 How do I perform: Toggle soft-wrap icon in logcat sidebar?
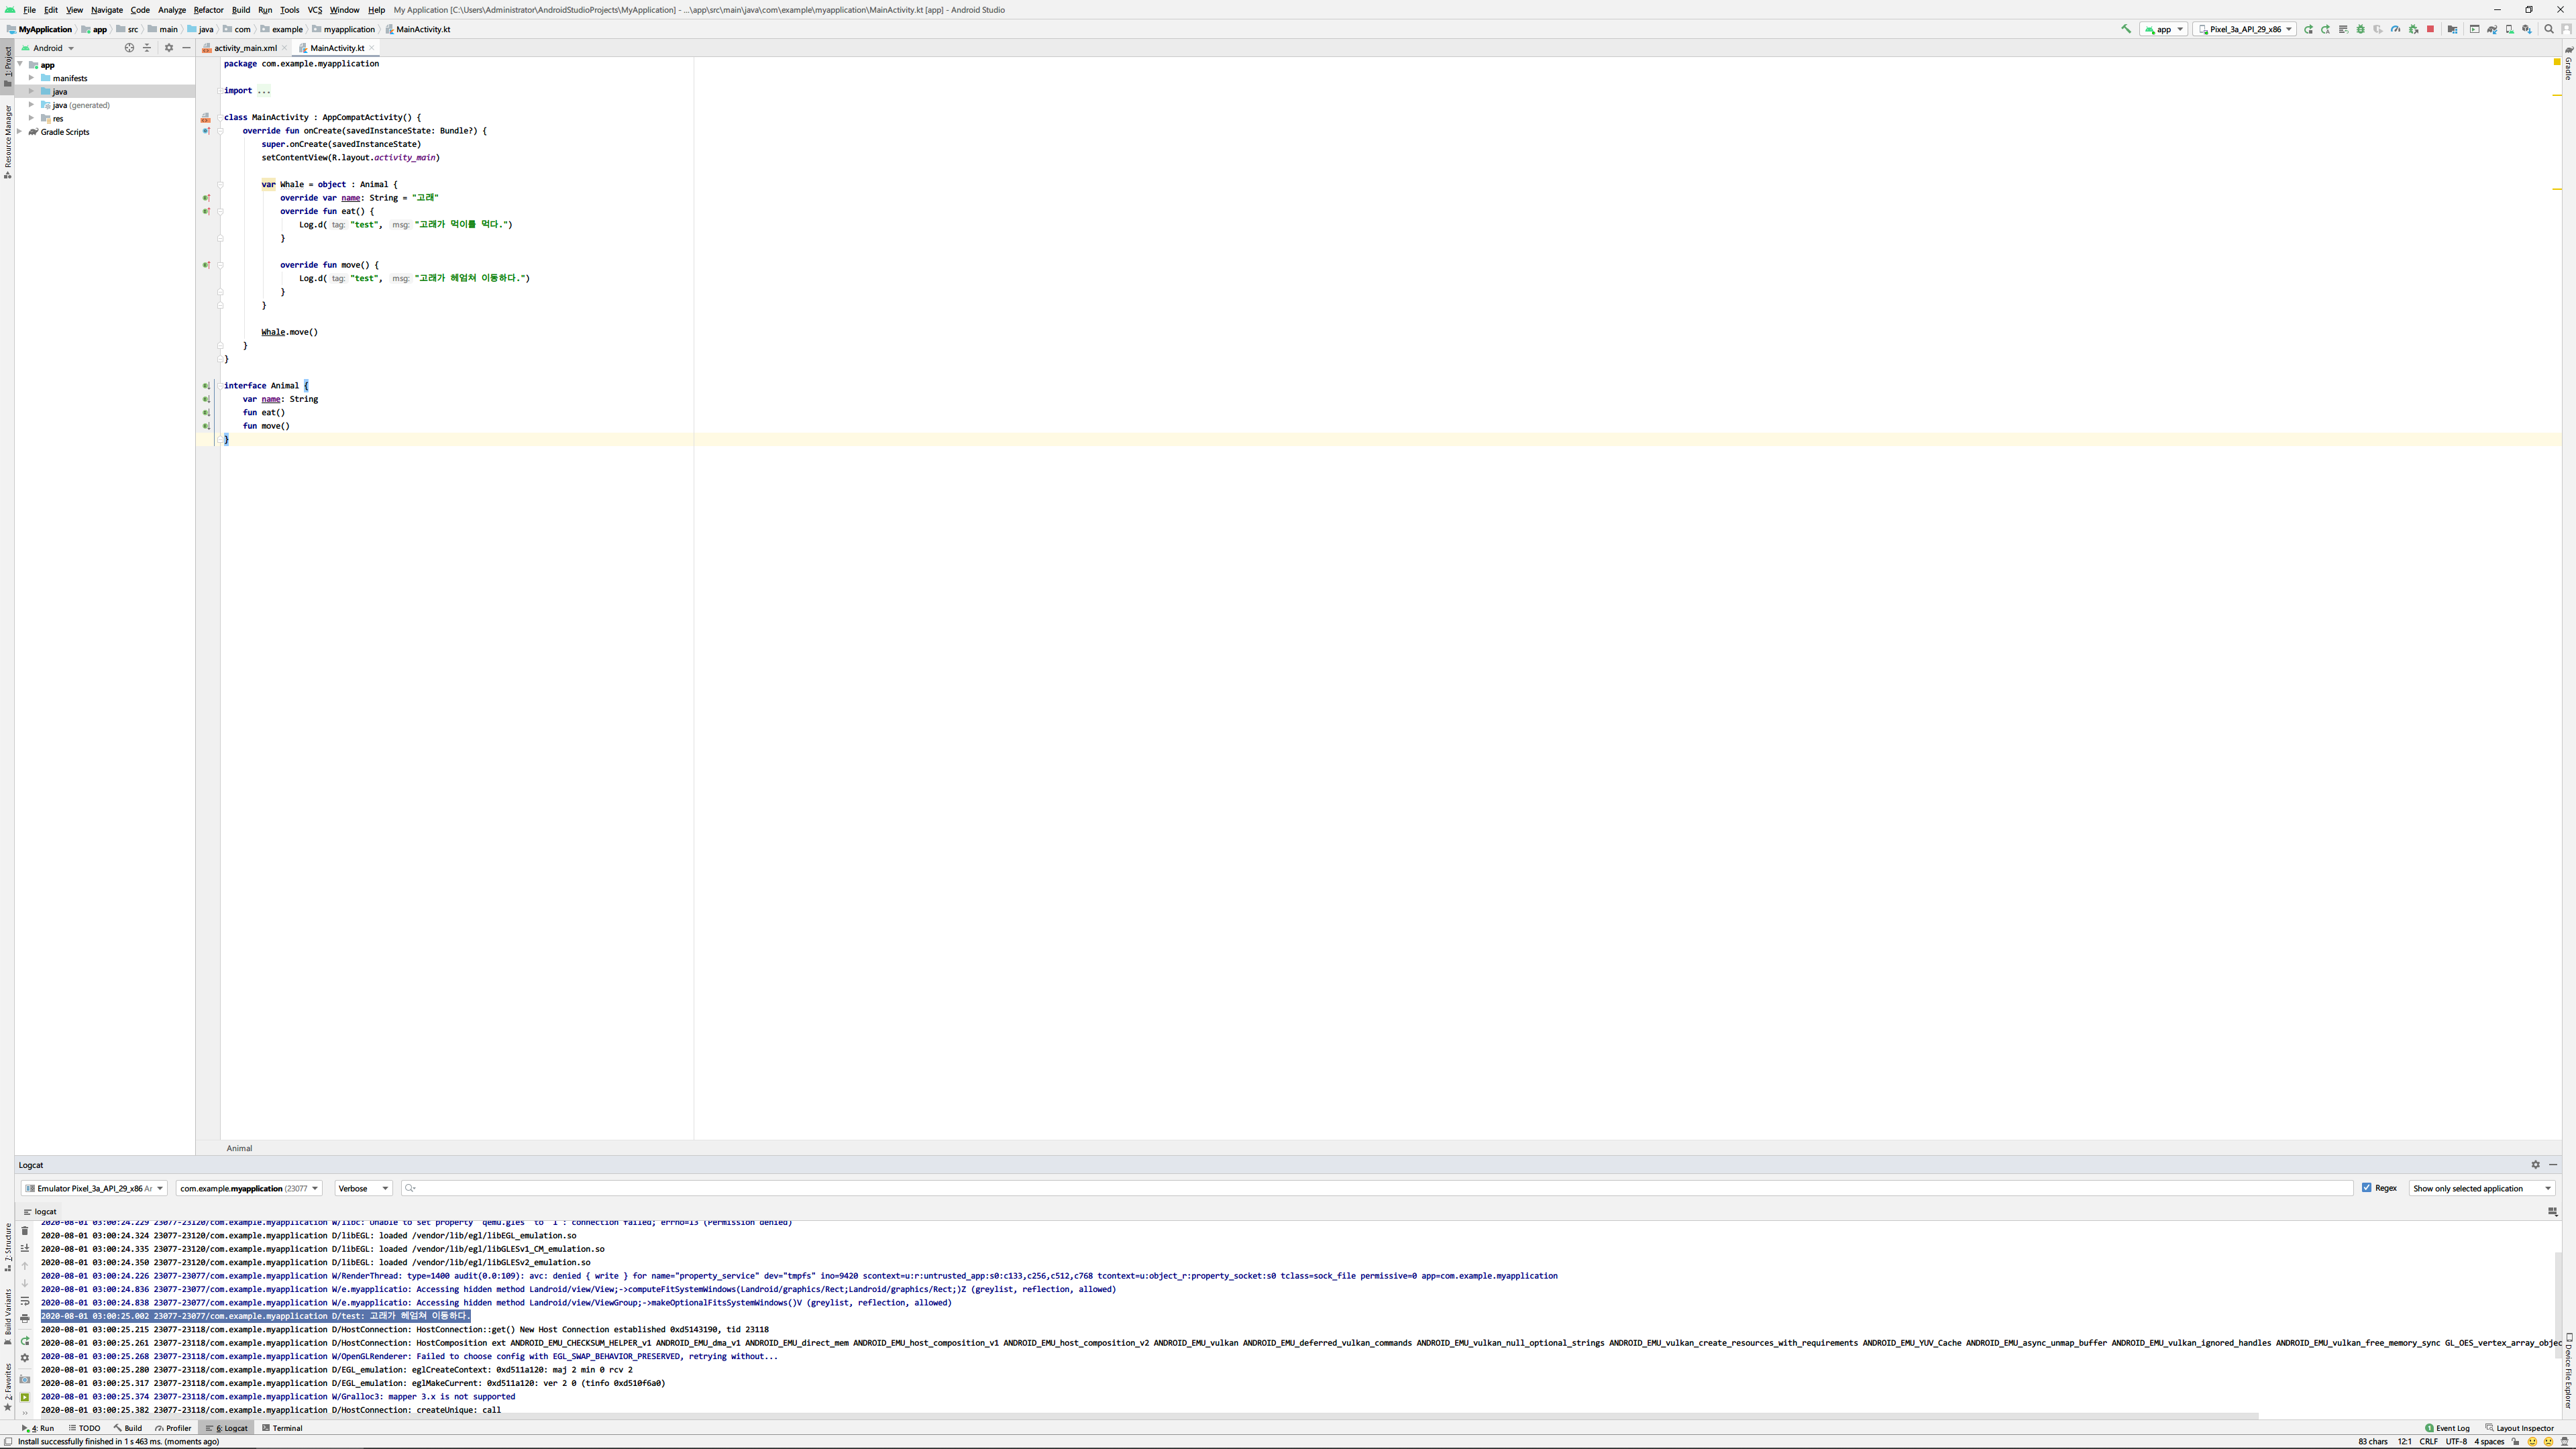click(25, 1301)
